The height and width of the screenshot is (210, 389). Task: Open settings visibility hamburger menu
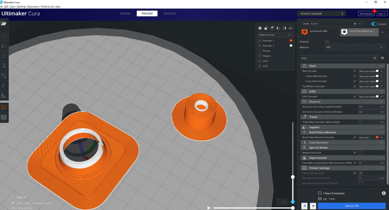tap(383, 58)
